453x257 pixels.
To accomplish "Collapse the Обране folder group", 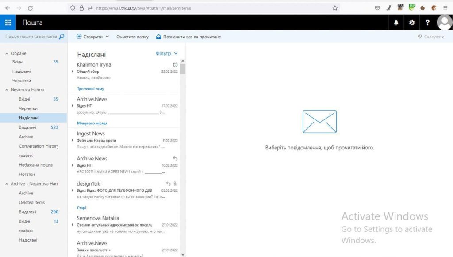I will pos(7,54).
